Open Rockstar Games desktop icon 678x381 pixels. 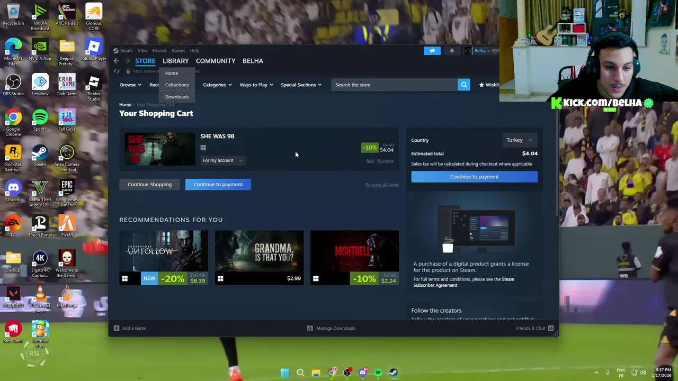click(x=13, y=158)
